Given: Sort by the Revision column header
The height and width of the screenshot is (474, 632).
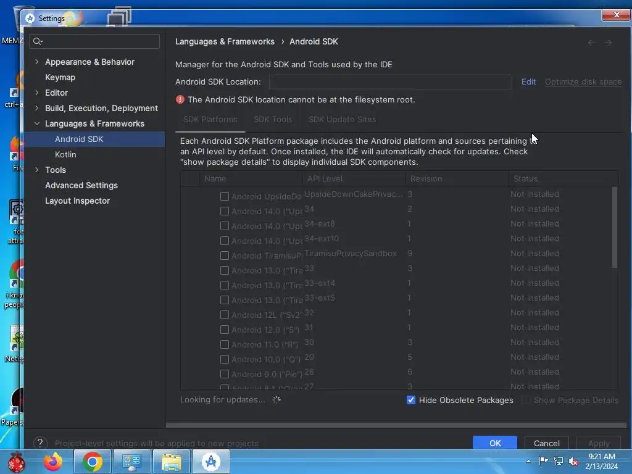Looking at the screenshot, I should point(457,178).
